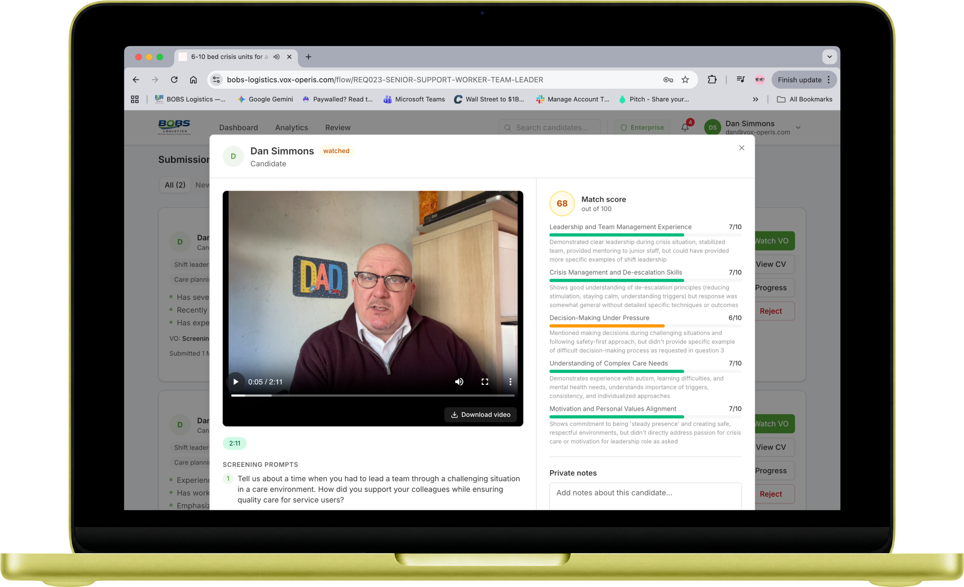Viewport: 964px width, 587px height.
Task: Enter video fullscreen mode
Action: click(484, 382)
